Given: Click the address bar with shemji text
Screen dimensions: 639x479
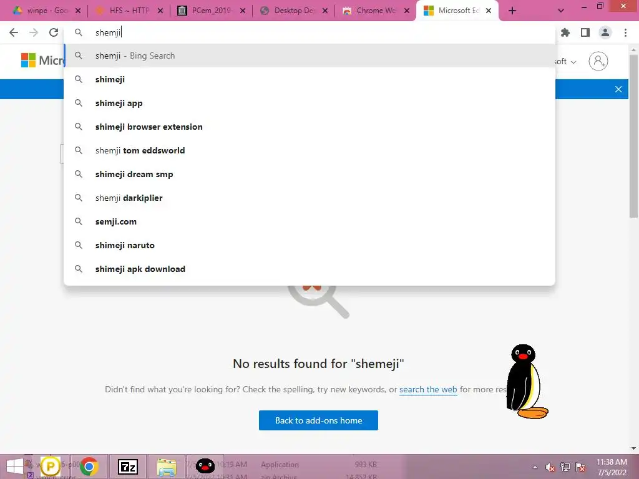Looking at the screenshot, I should pos(310,32).
